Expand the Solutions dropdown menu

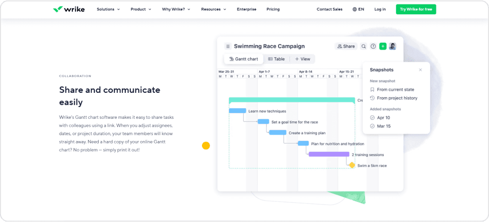[108, 9]
